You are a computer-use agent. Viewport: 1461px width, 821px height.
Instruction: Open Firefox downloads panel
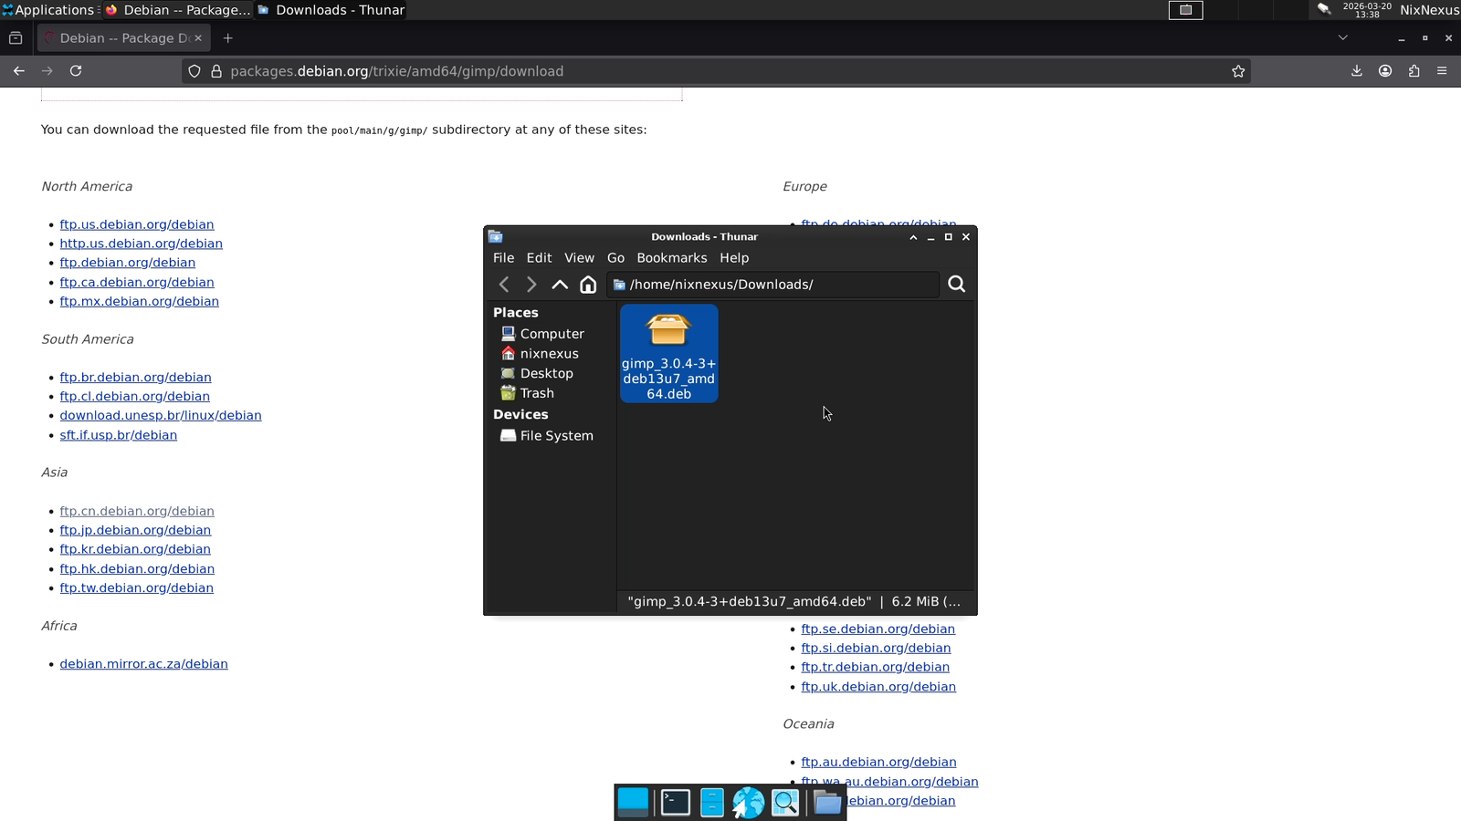pyautogui.click(x=1357, y=71)
